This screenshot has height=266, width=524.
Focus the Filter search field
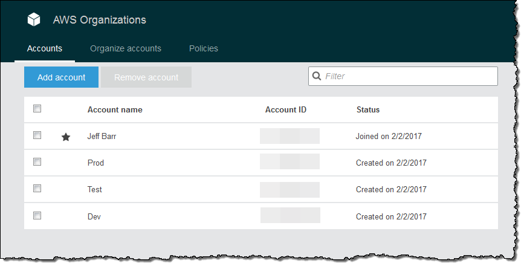(409, 76)
